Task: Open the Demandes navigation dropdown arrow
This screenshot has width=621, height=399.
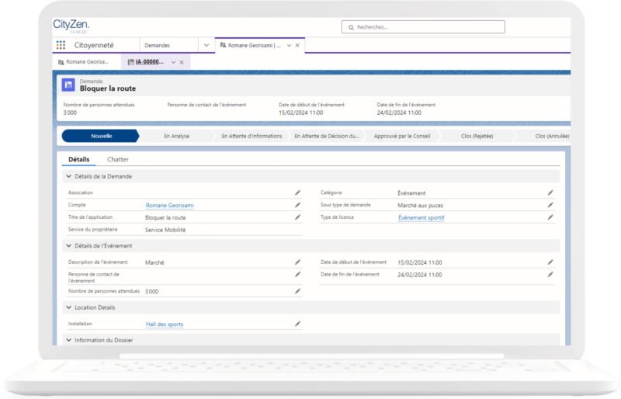Action: point(205,45)
